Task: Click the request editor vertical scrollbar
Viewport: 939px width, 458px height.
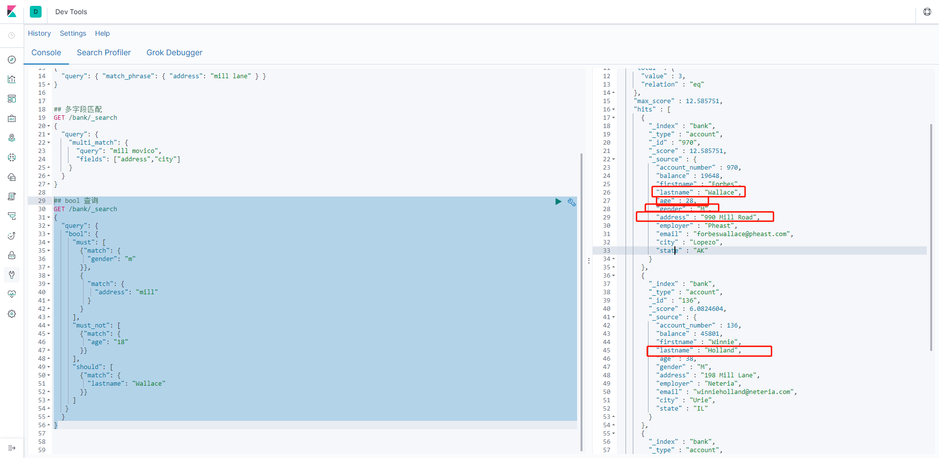Action: 581,302
